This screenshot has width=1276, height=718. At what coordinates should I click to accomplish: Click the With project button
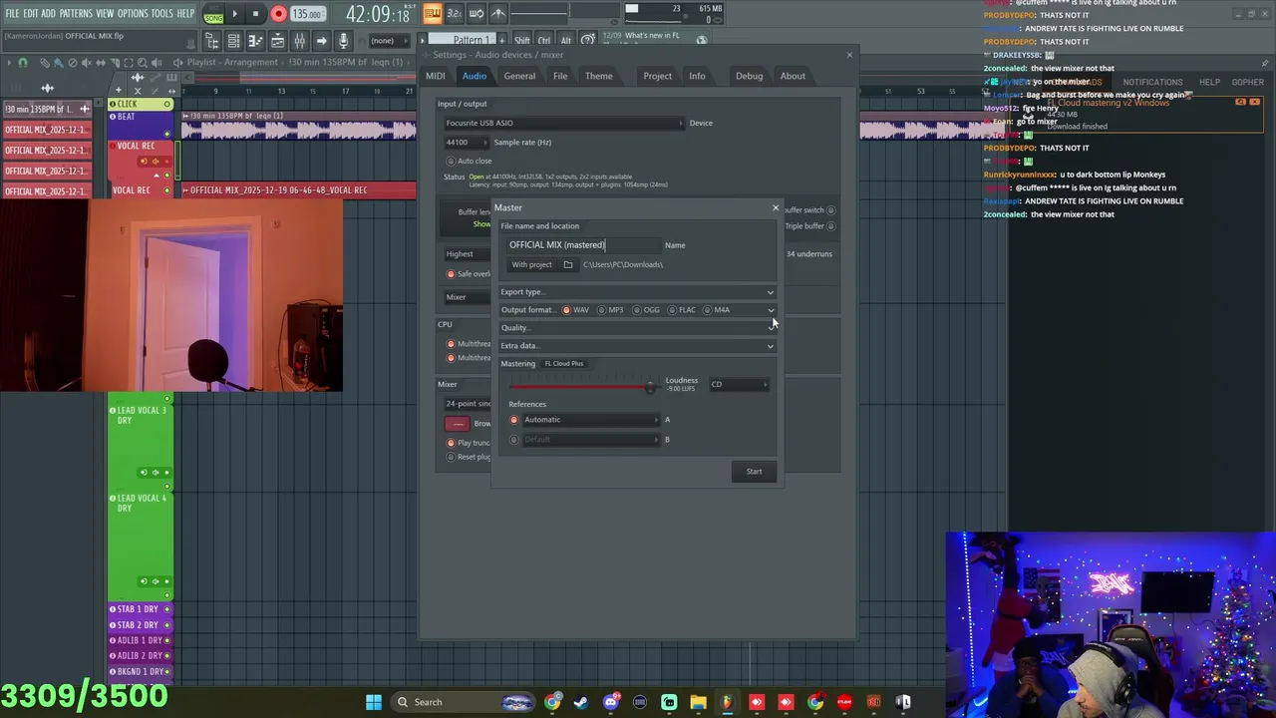pos(531,264)
